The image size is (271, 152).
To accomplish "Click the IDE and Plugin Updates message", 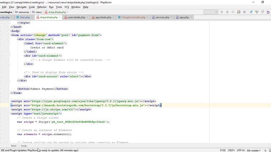I will click(x=39, y=150).
